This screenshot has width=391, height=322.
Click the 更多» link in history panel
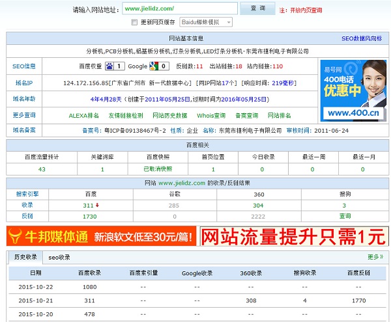[375, 257]
